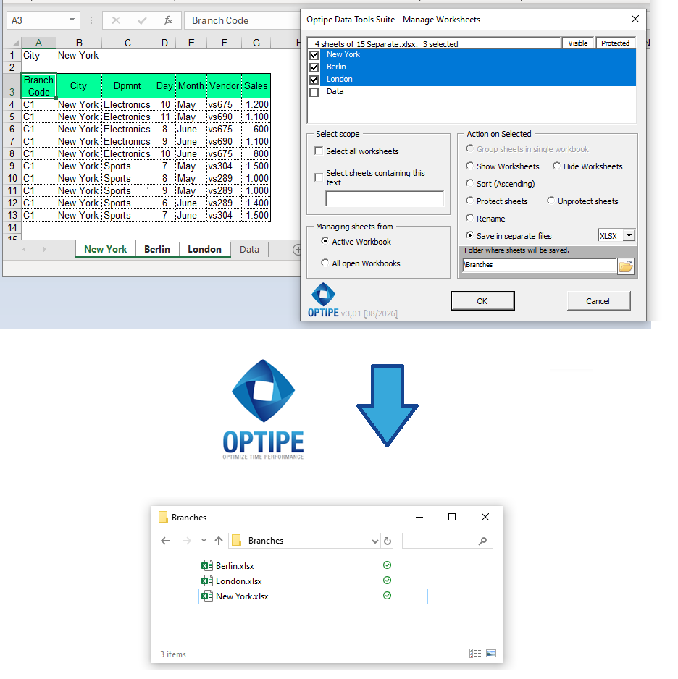Screen dimensions: 678x679
Task: Switch Explorer to details view icon
Action: click(474, 653)
